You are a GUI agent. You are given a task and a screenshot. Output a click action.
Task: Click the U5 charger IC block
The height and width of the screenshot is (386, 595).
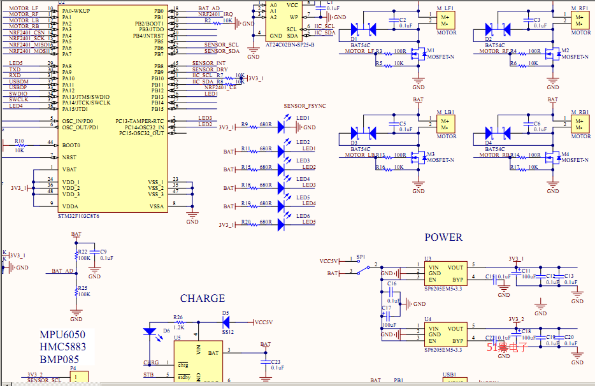(x=199, y=361)
